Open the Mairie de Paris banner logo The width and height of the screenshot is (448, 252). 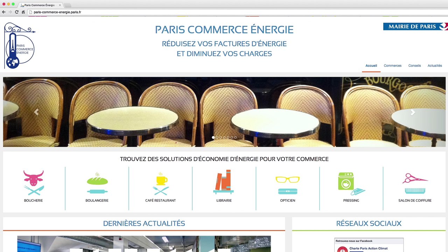coord(415,26)
